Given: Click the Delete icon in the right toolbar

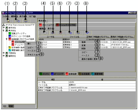Looking at the screenshot, I should 61,32.
